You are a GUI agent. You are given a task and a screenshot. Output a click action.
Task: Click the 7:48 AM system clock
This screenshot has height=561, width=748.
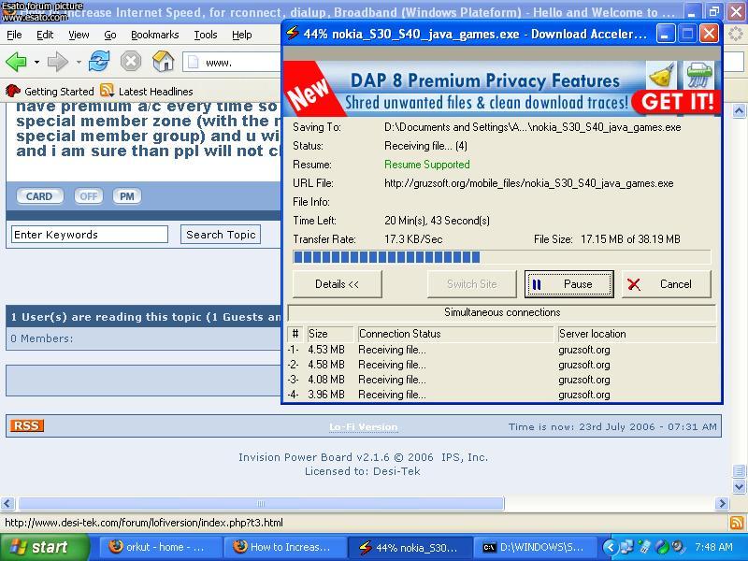[713, 547]
